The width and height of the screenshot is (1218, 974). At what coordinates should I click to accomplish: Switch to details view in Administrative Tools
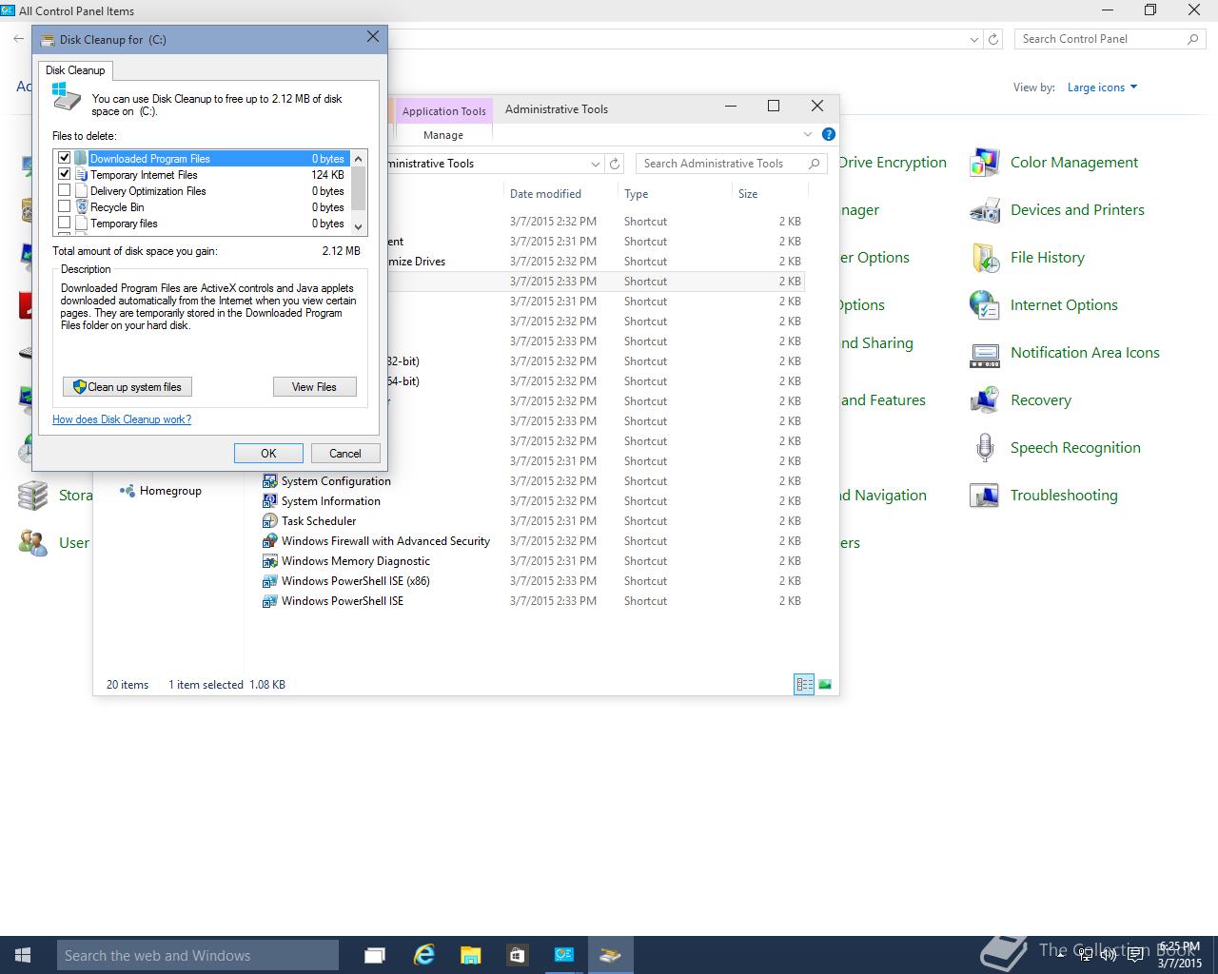point(804,684)
